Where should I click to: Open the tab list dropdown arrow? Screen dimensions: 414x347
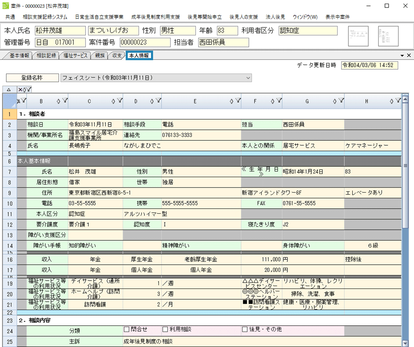402,56
